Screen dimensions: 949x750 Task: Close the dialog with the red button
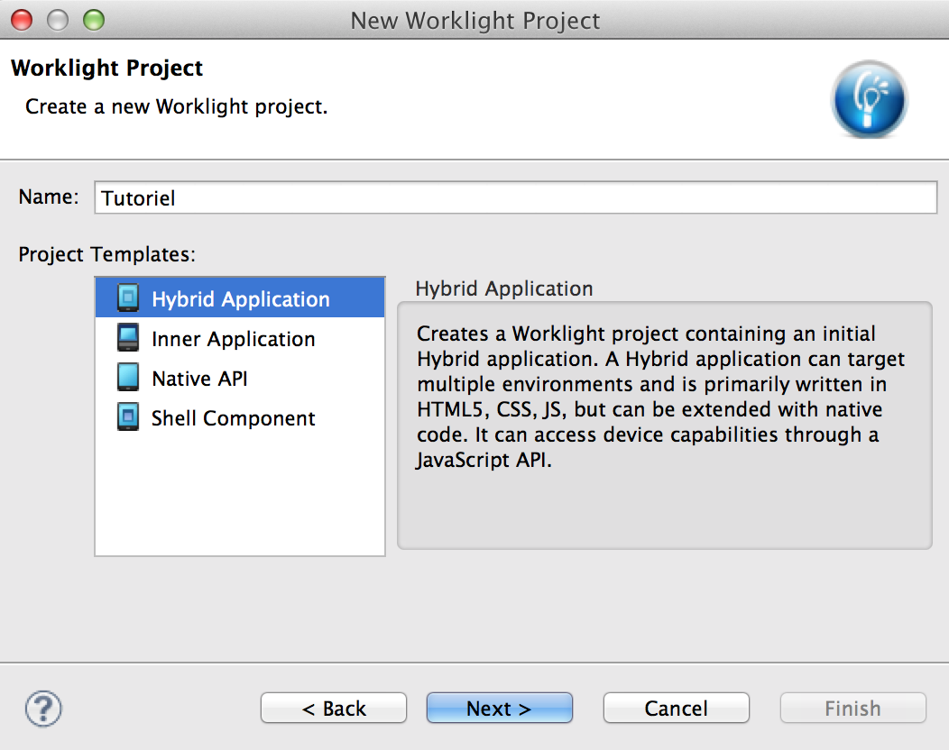click(22, 19)
